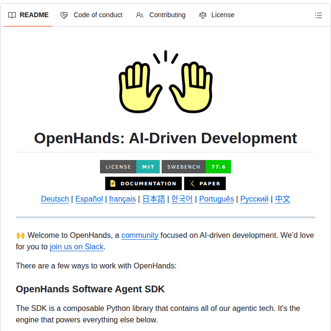Open the français translation link
331x331 pixels.
click(x=122, y=199)
